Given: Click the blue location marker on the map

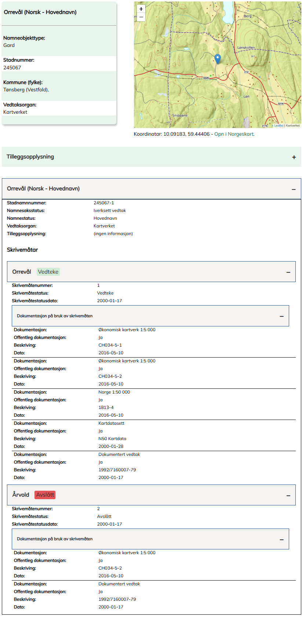Looking at the screenshot, I should pyautogui.click(x=218, y=58).
